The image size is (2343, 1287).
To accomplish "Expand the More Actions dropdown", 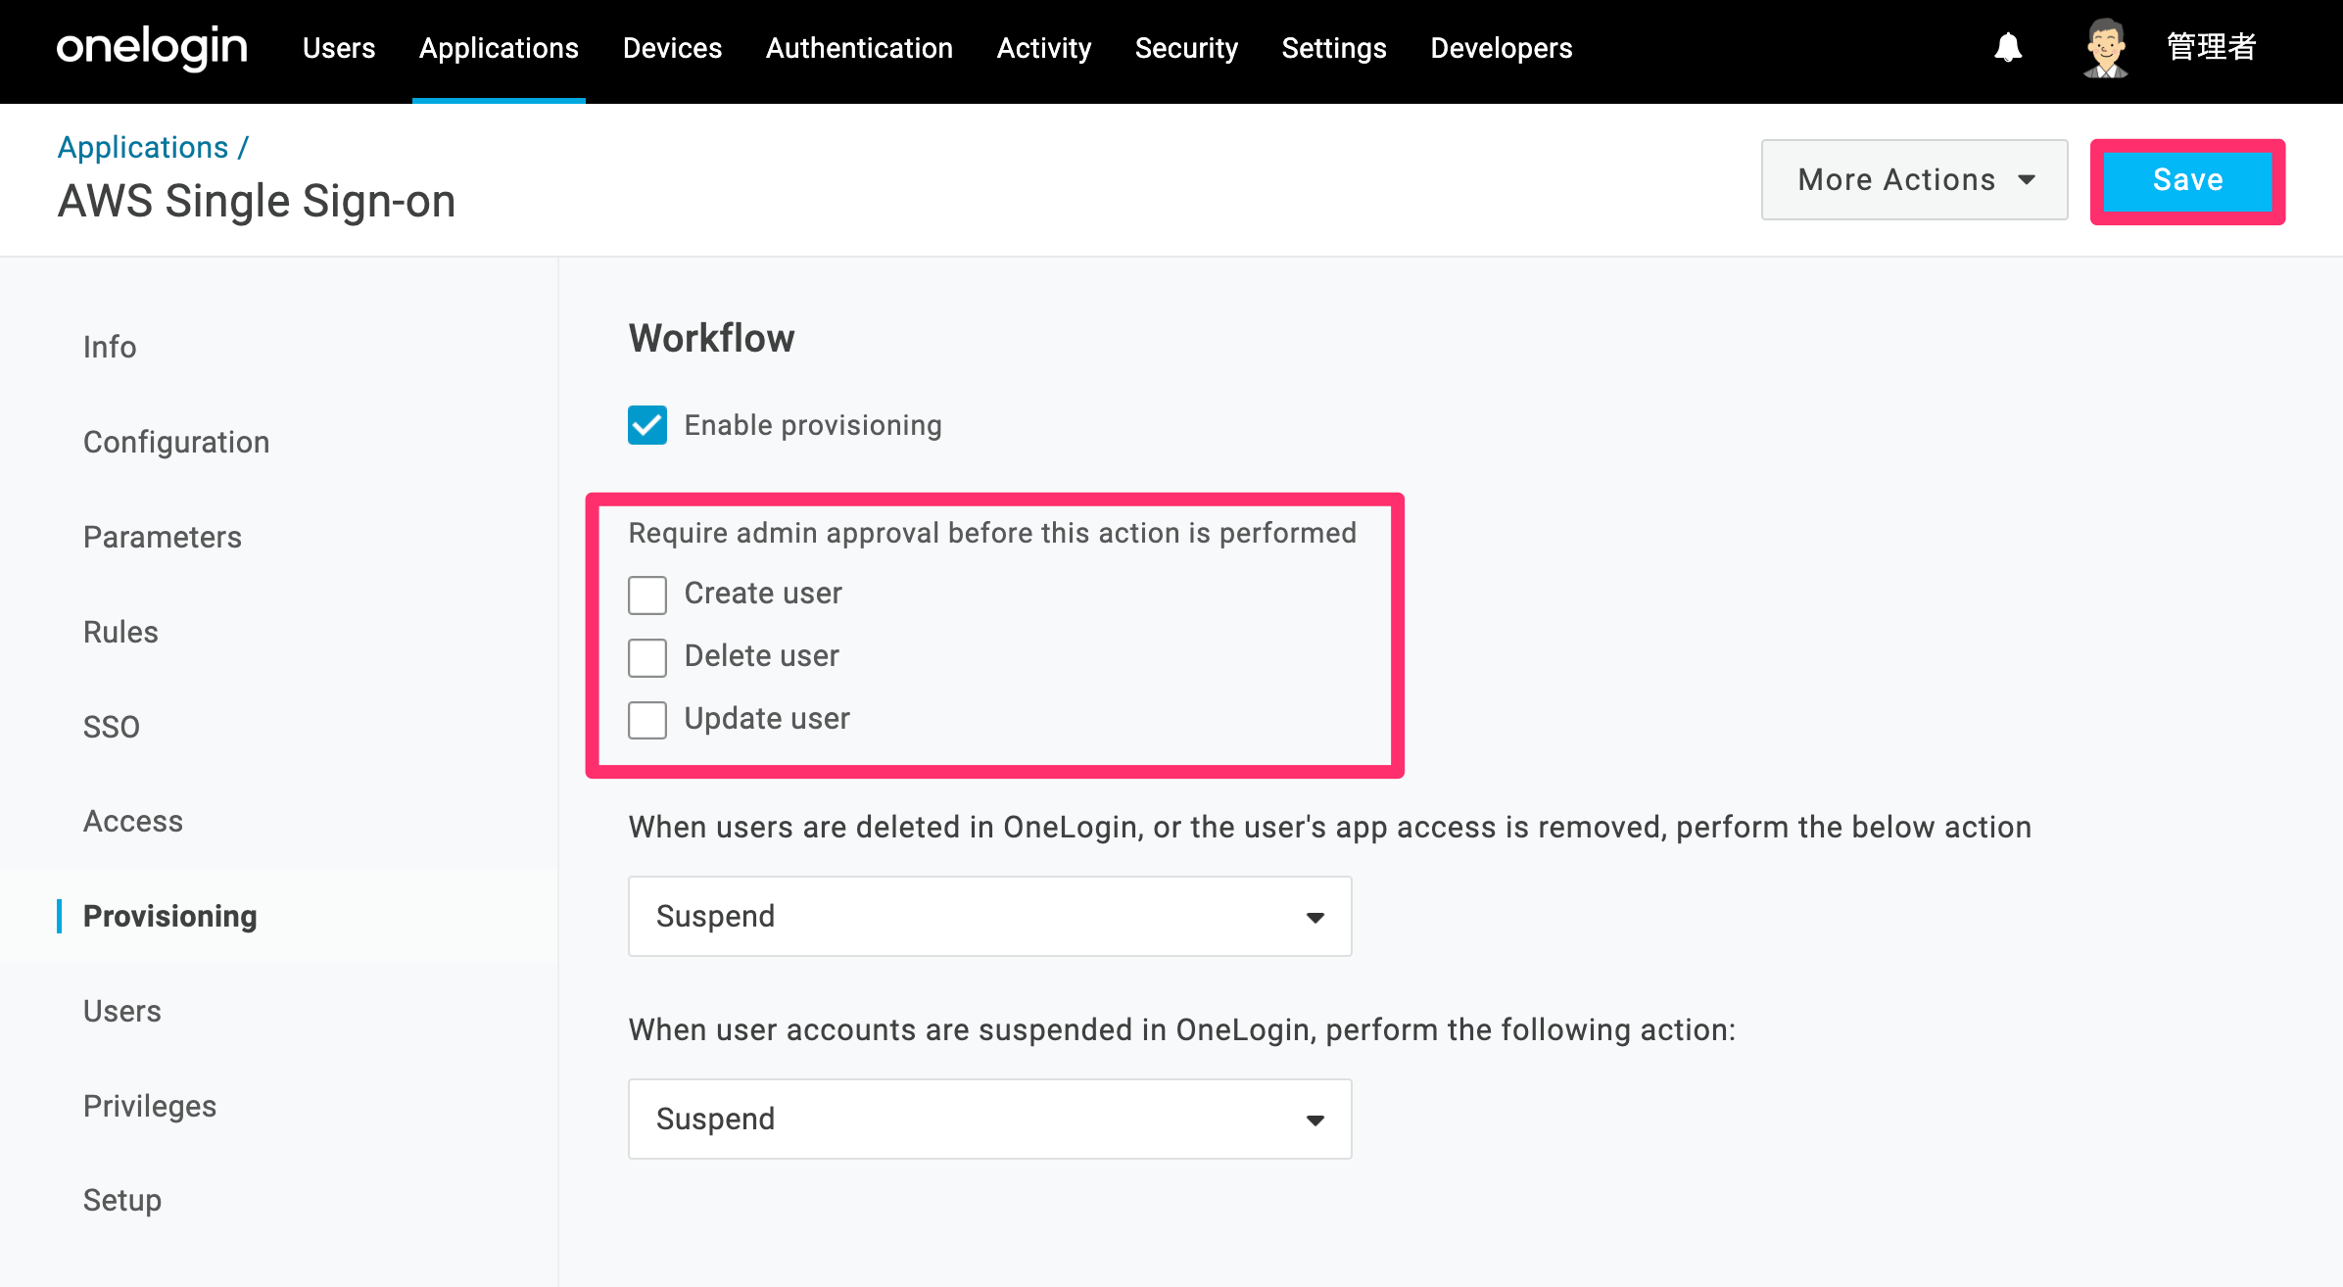I will click(1914, 179).
